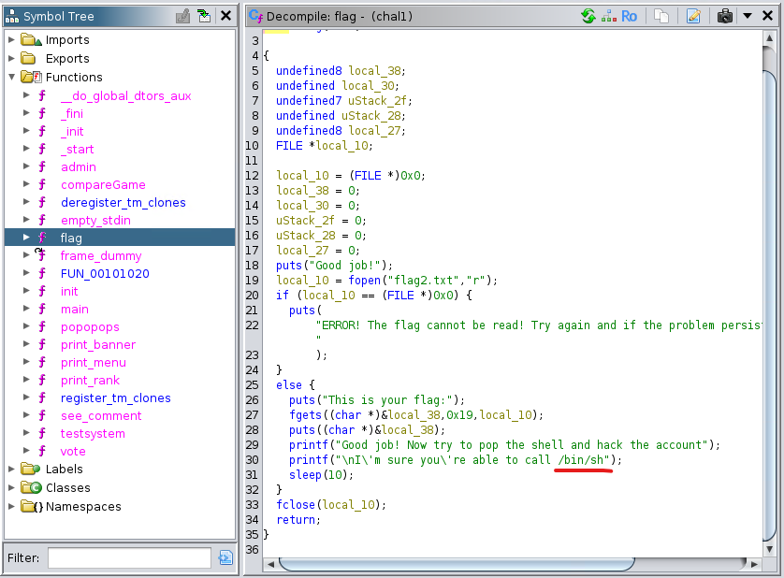Copy decompiled code with the copy icon
The height and width of the screenshot is (578, 784).
pos(661,16)
